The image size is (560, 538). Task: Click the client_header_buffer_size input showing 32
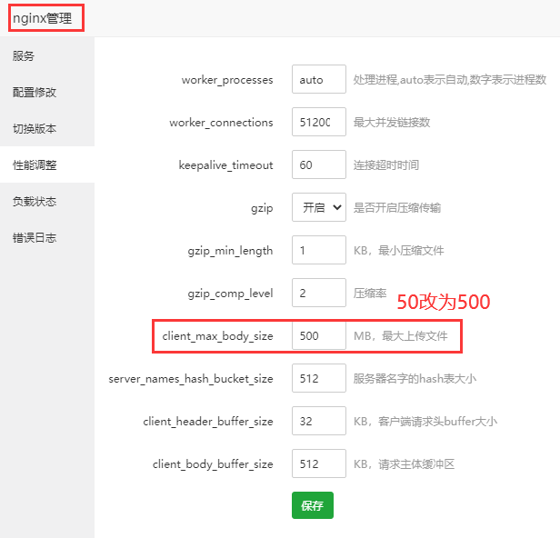[x=319, y=421]
